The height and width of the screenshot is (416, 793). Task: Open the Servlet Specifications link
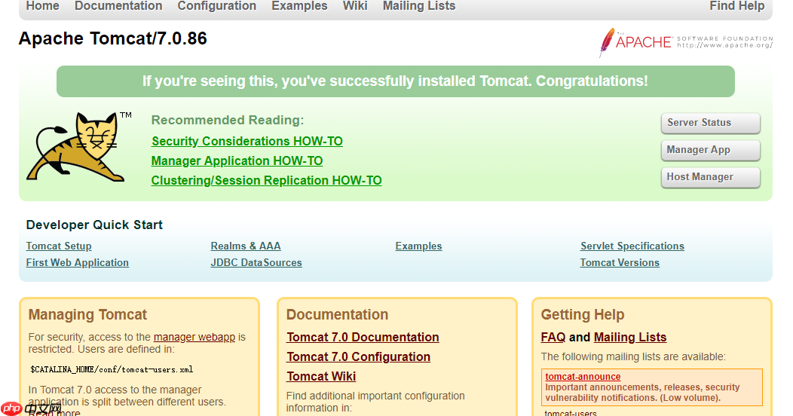point(632,246)
